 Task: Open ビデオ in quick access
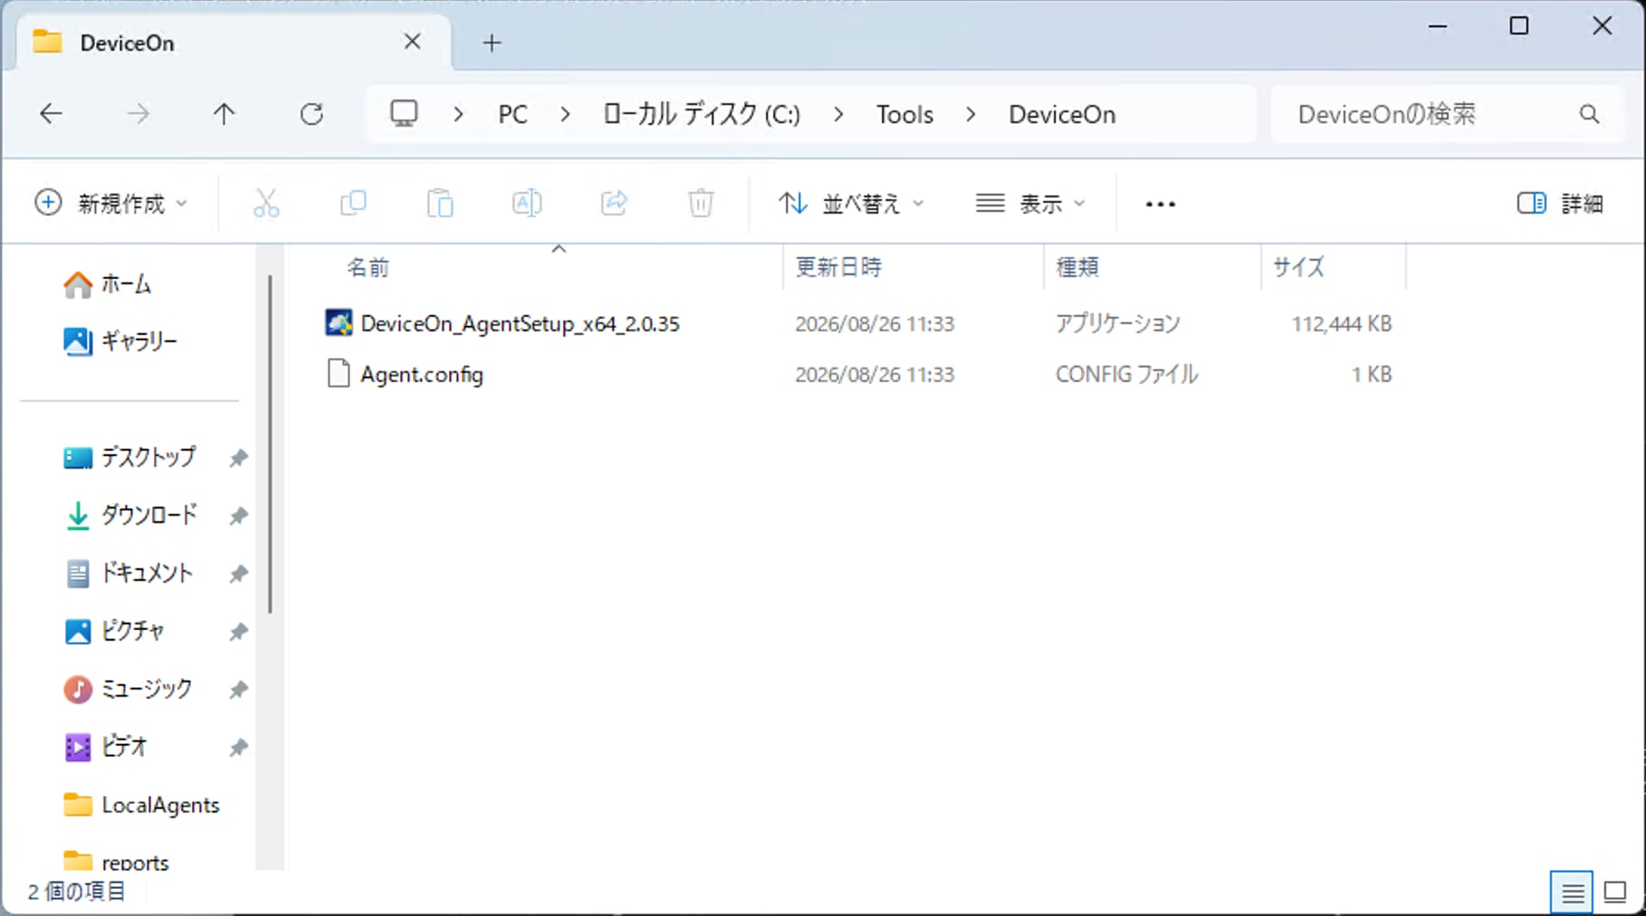(x=105, y=747)
